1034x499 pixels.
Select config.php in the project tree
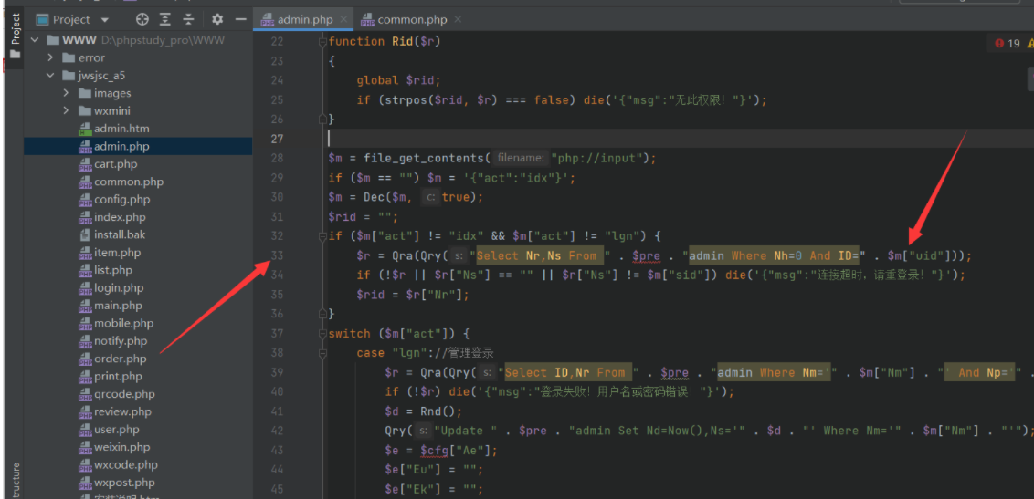tap(121, 200)
